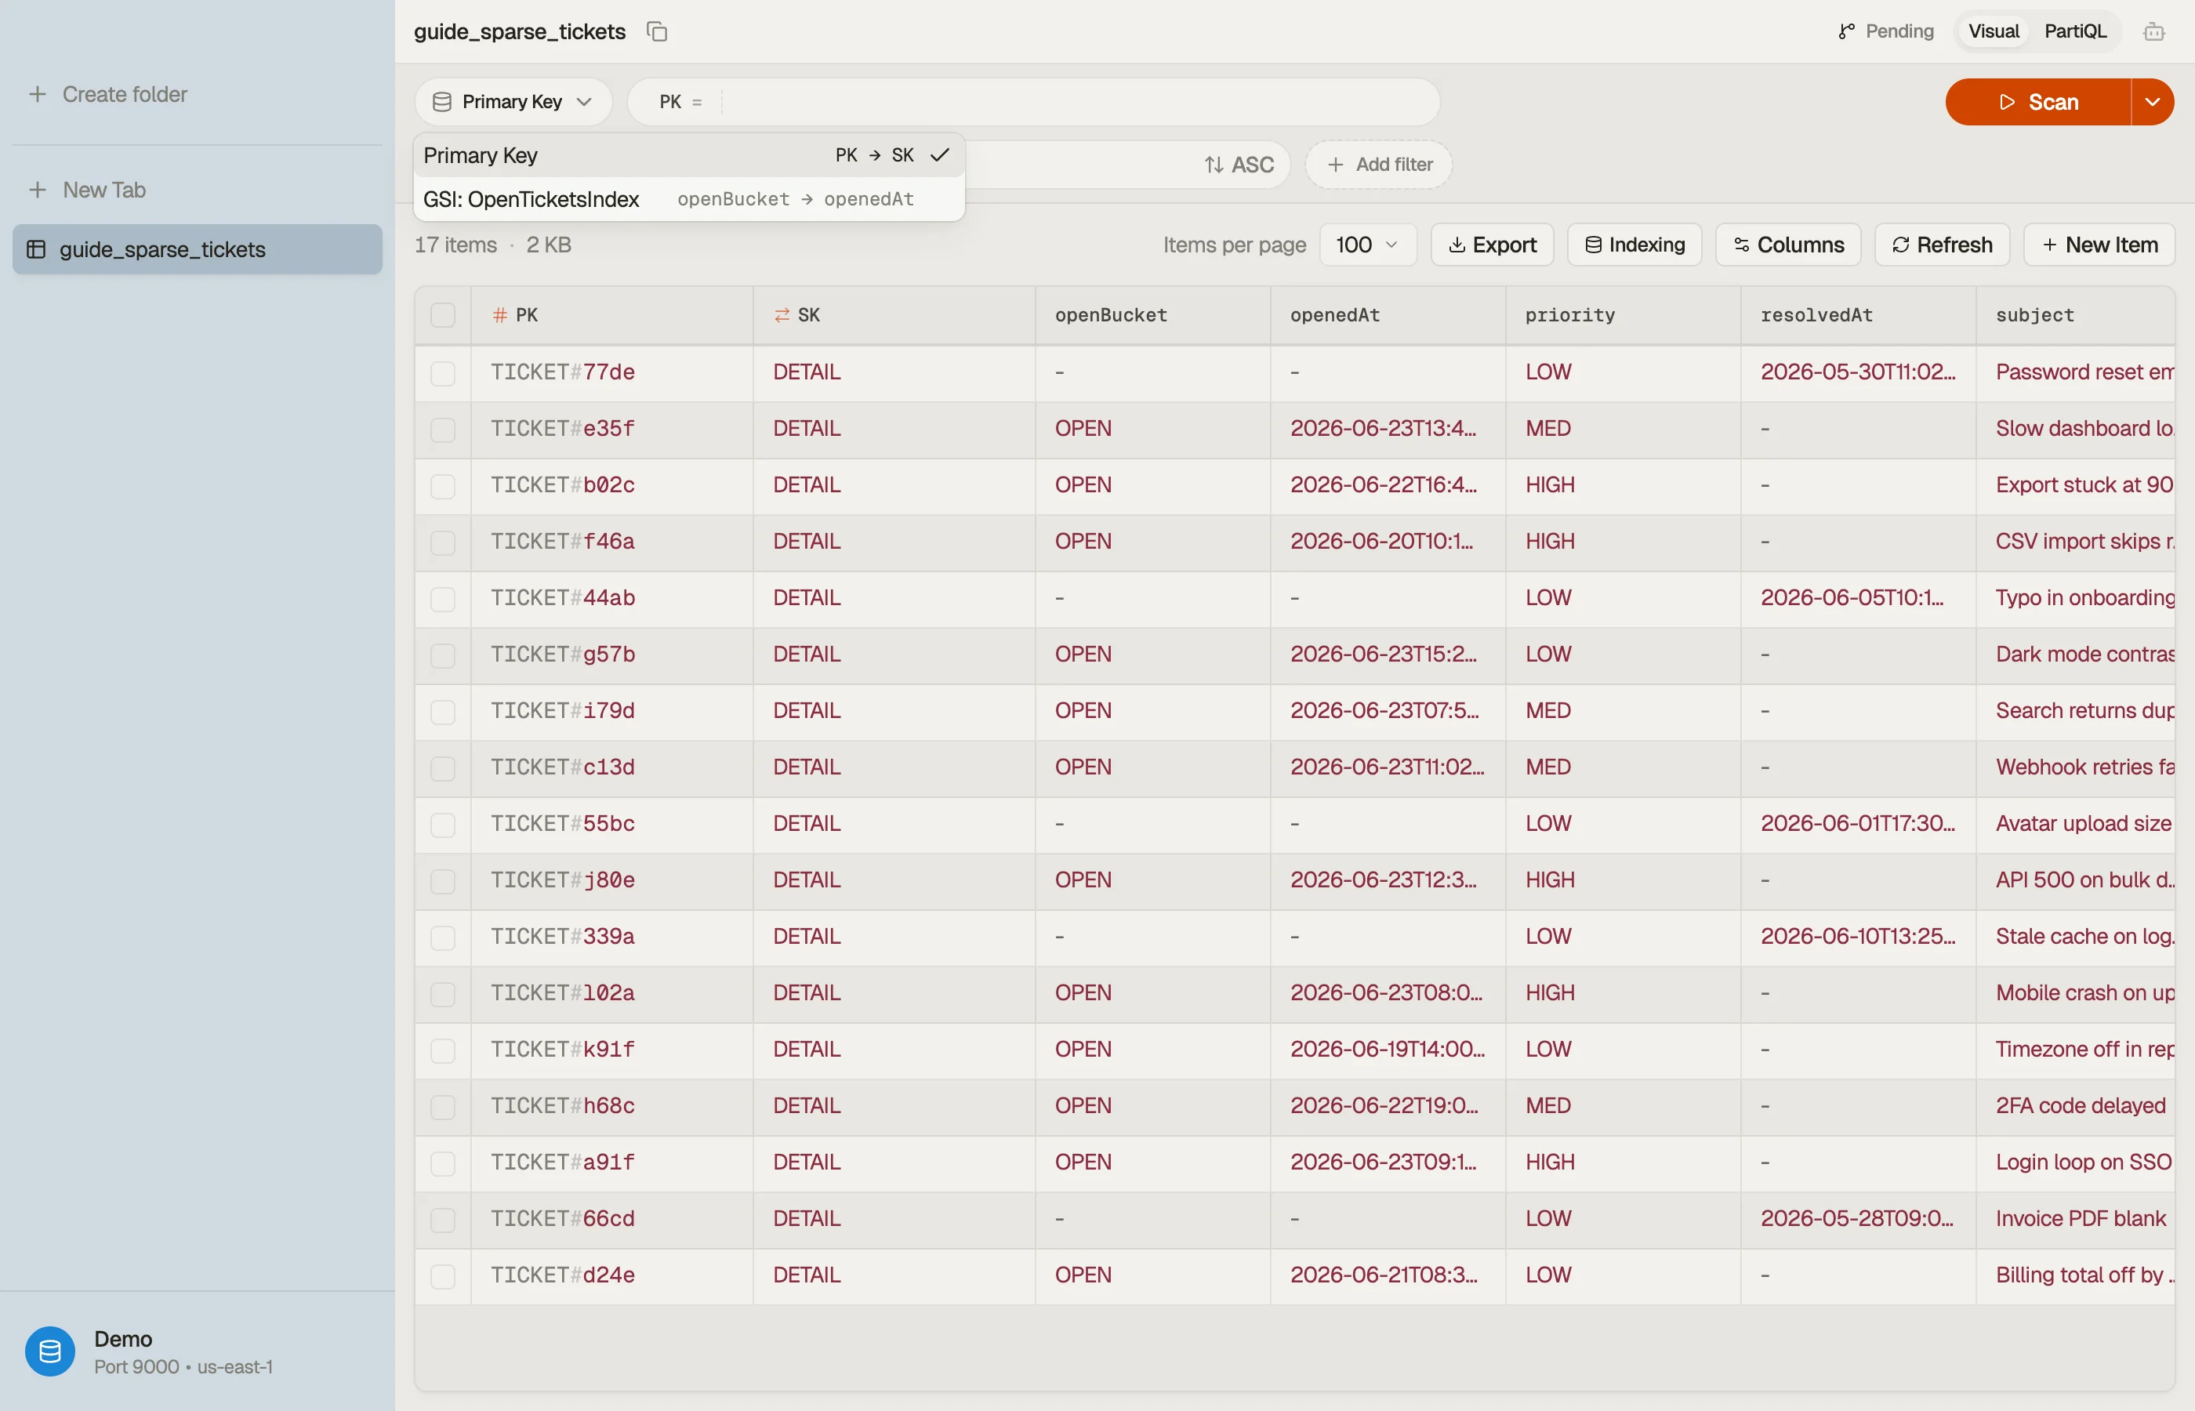2195x1411 pixels.
Task: Check the row checkbox for TICKET#77de
Action: pos(442,373)
